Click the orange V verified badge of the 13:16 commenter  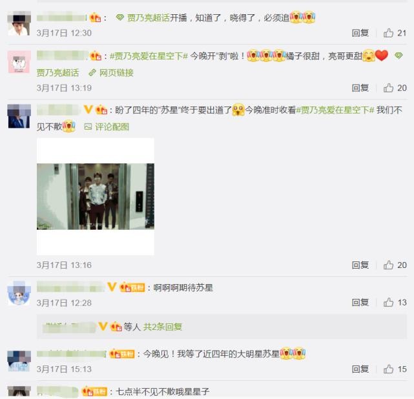(88, 109)
